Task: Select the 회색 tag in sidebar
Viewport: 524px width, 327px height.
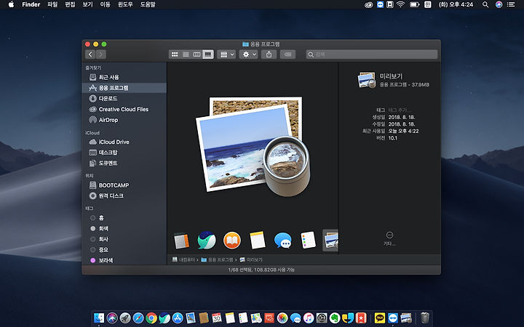Action: (124, 229)
